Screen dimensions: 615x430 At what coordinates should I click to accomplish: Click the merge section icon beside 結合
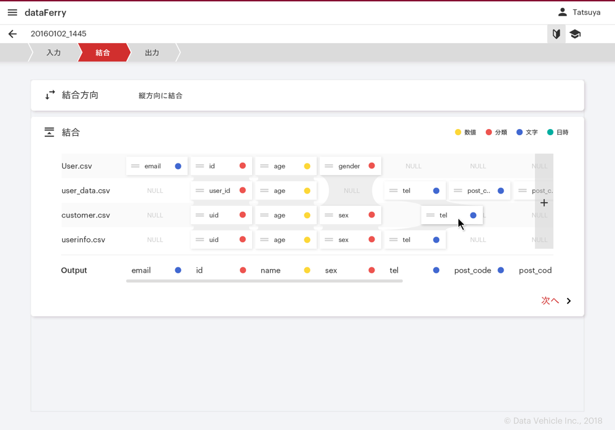(x=49, y=132)
